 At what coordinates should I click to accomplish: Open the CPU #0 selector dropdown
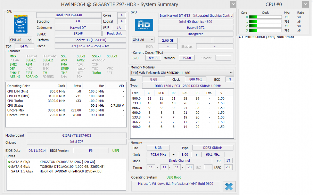pyautogui.click(x=21, y=40)
